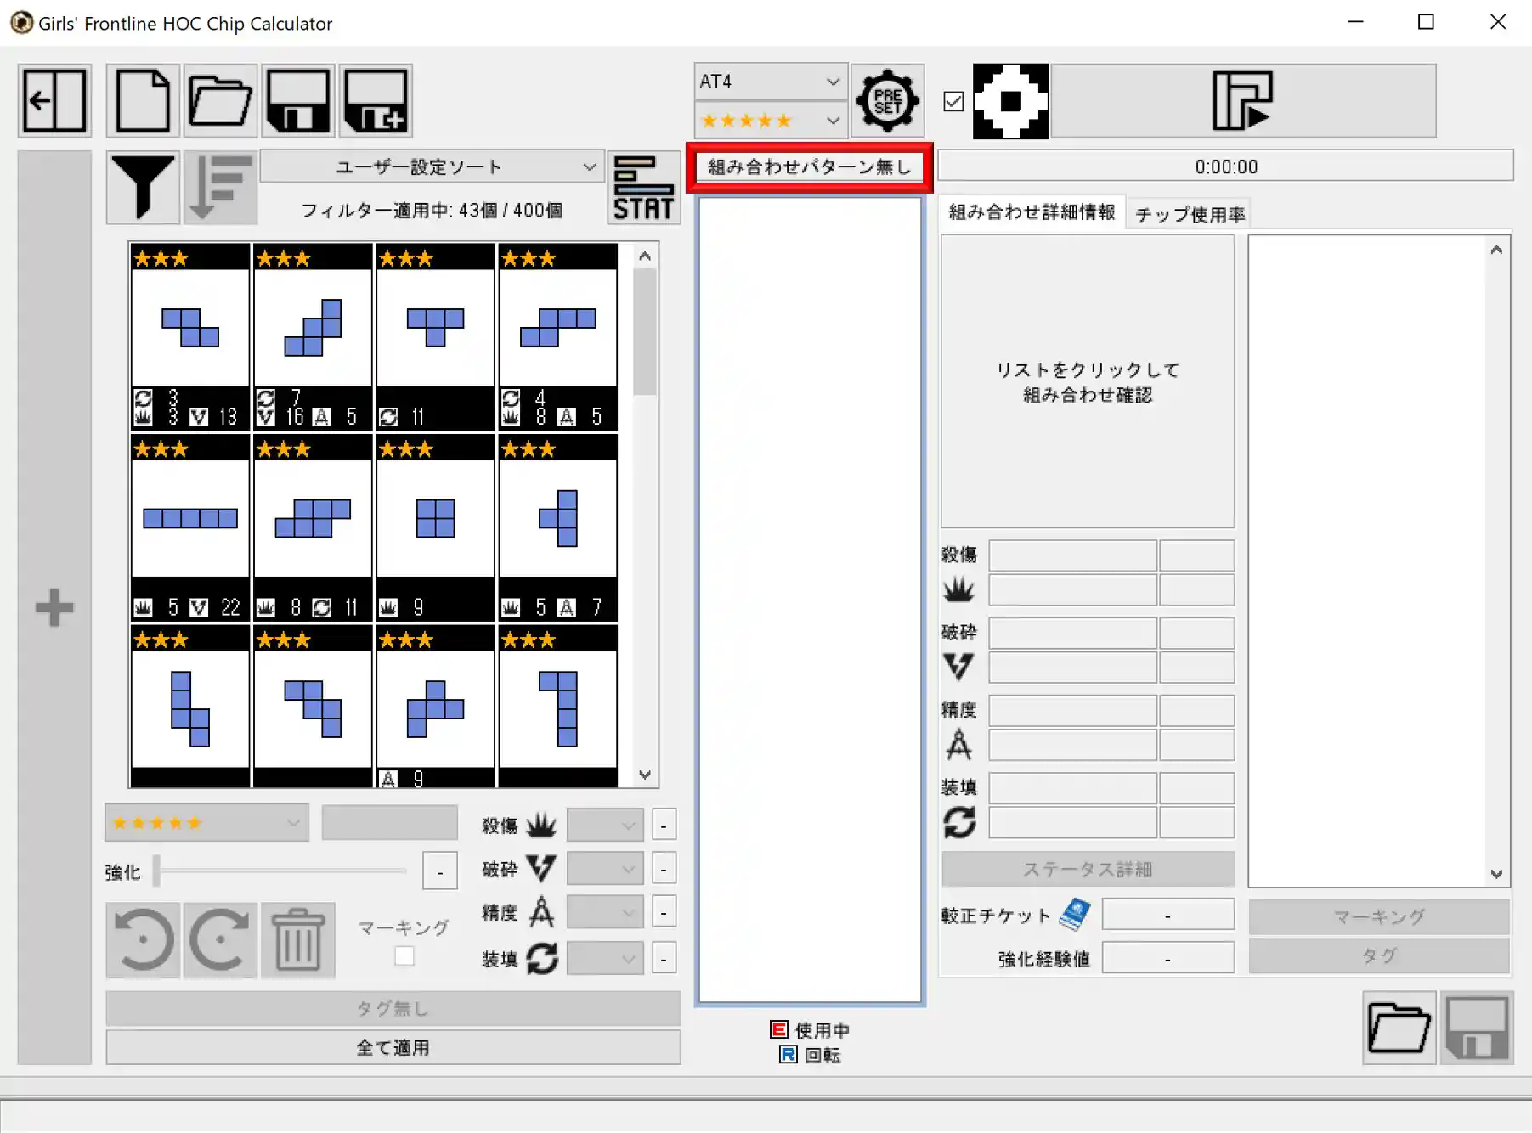Click the collapse-panel left arrow icon
Image resolution: width=1532 pixels, height=1133 pixels.
coord(54,101)
